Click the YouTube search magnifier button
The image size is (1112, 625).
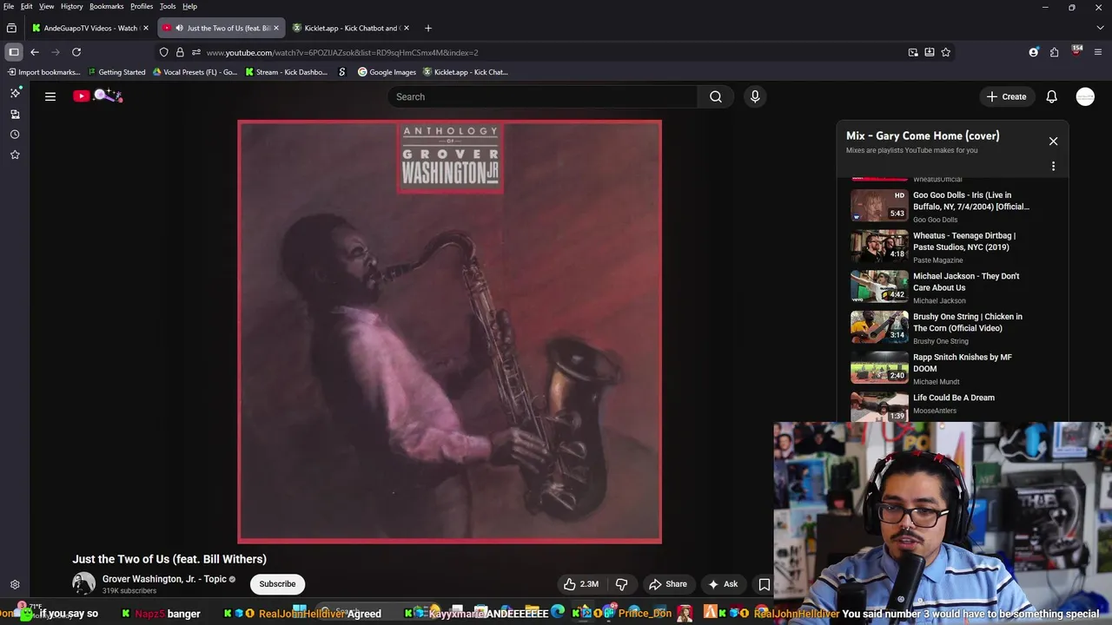[716, 96]
